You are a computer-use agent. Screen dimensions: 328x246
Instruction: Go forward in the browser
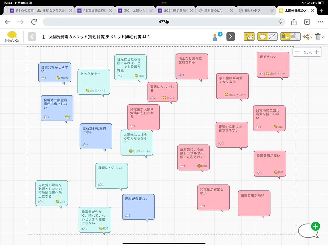[x=21, y=22]
